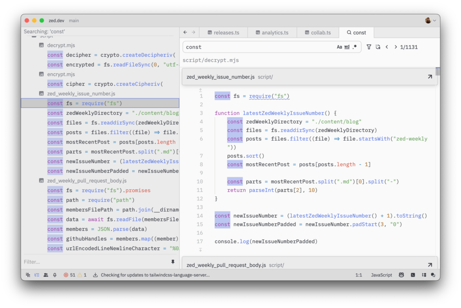The width and height of the screenshot is (461, 308).
Task: Toggle the outline panel icon in status bar
Action: 37,275
